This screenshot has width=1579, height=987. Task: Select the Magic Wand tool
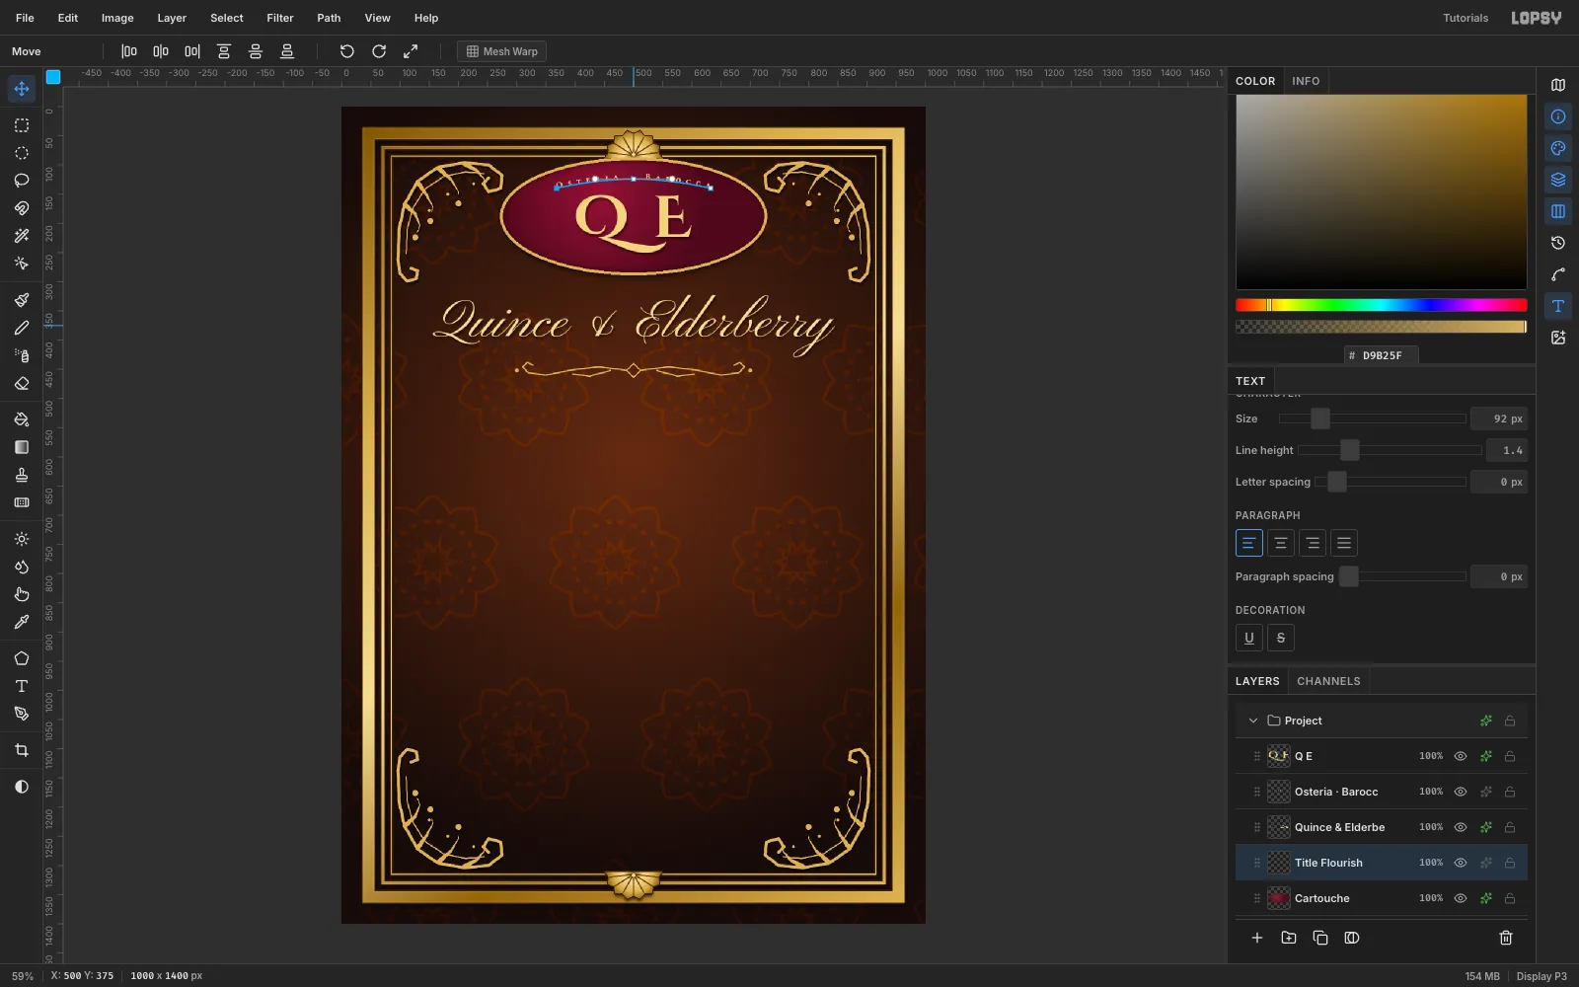[x=21, y=236]
